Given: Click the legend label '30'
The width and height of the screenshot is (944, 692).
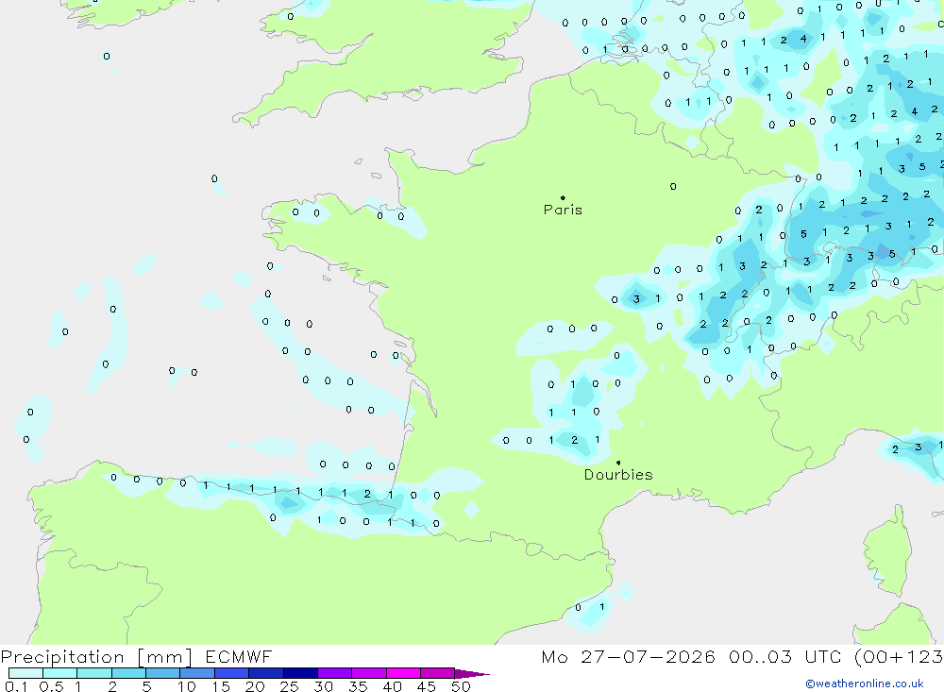Looking at the screenshot, I should [x=323, y=686].
